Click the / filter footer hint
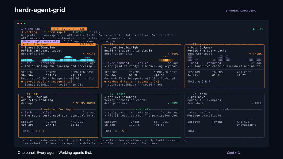Viewport: 283px width, 159px height. click(x=108, y=144)
